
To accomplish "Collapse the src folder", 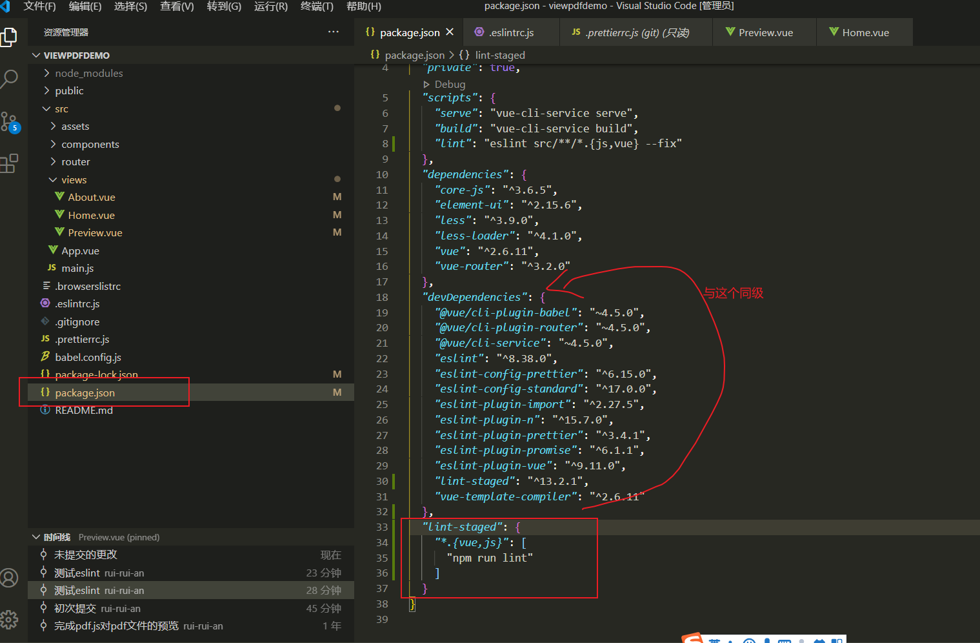I will pyautogui.click(x=191, y=108).
